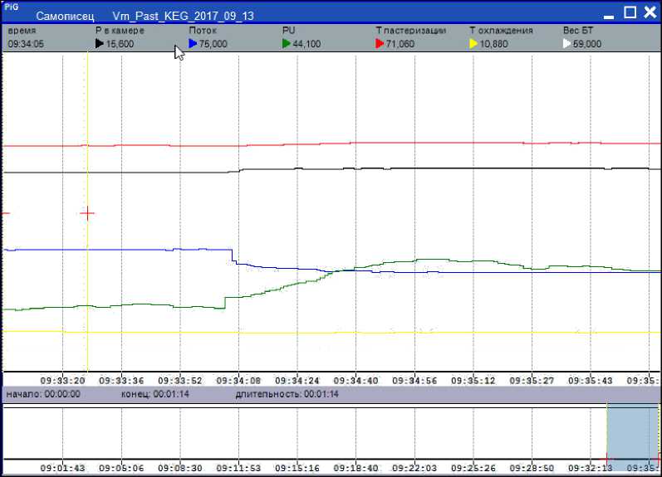Minimize the Самописец window
Screen dimensions: 662x477
(x=611, y=13)
